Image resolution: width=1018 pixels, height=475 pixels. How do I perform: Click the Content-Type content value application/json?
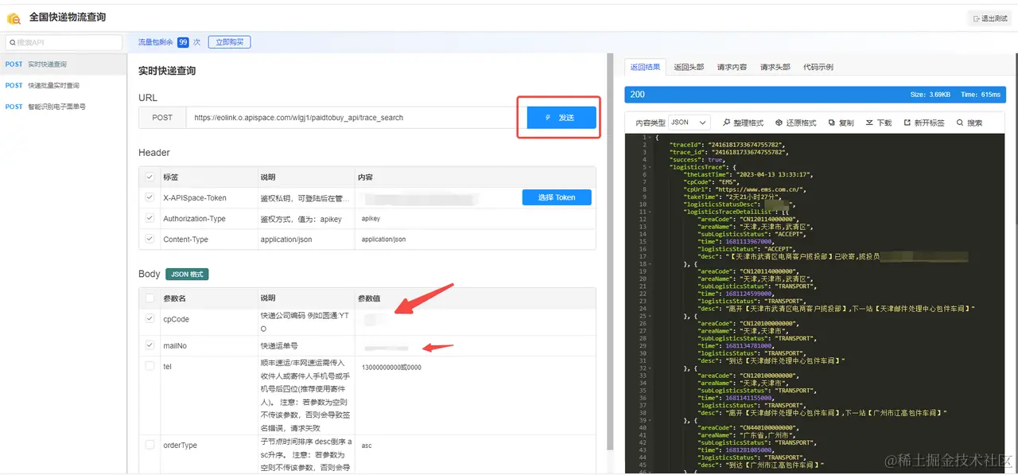(x=383, y=239)
